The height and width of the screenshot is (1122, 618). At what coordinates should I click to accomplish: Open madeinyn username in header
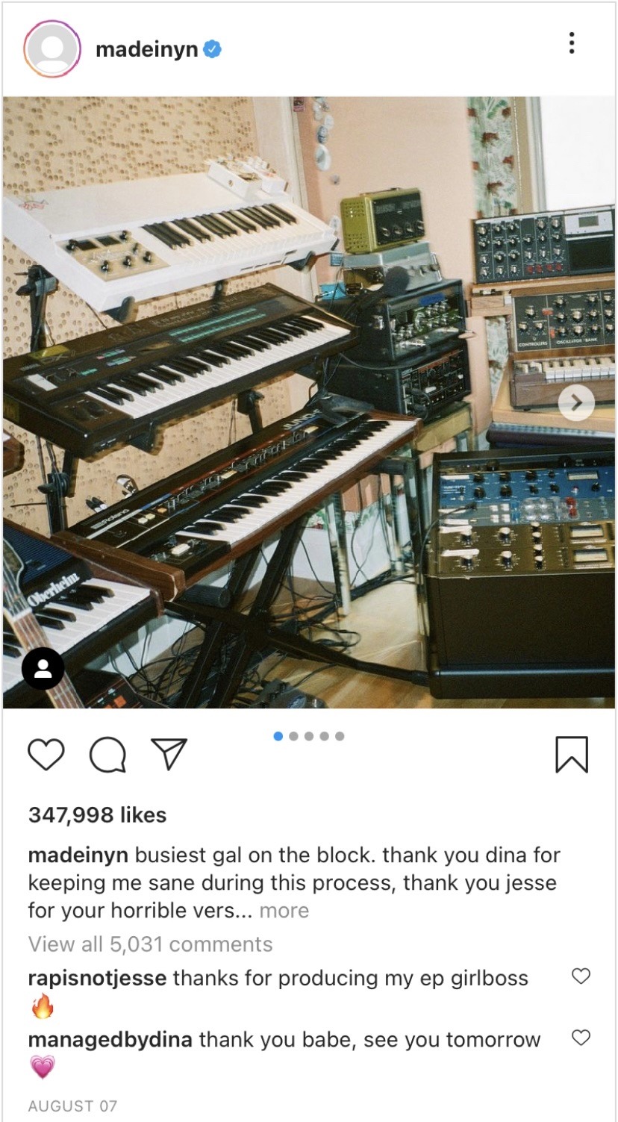[147, 49]
